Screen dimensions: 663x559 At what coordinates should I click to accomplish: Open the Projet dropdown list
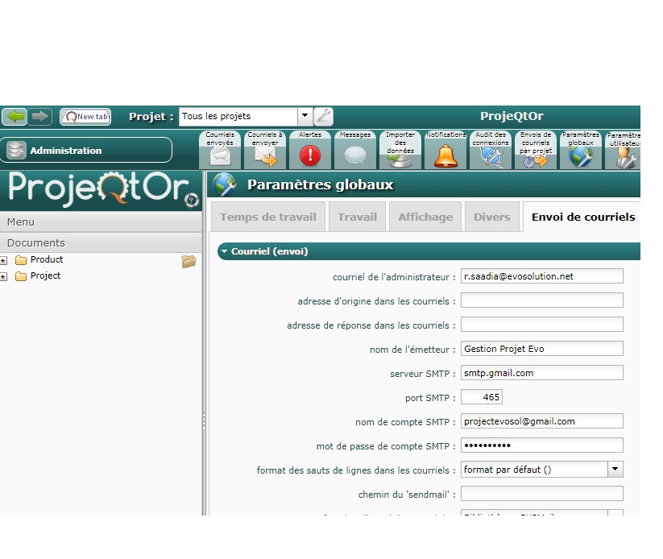click(x=304, y=117)
